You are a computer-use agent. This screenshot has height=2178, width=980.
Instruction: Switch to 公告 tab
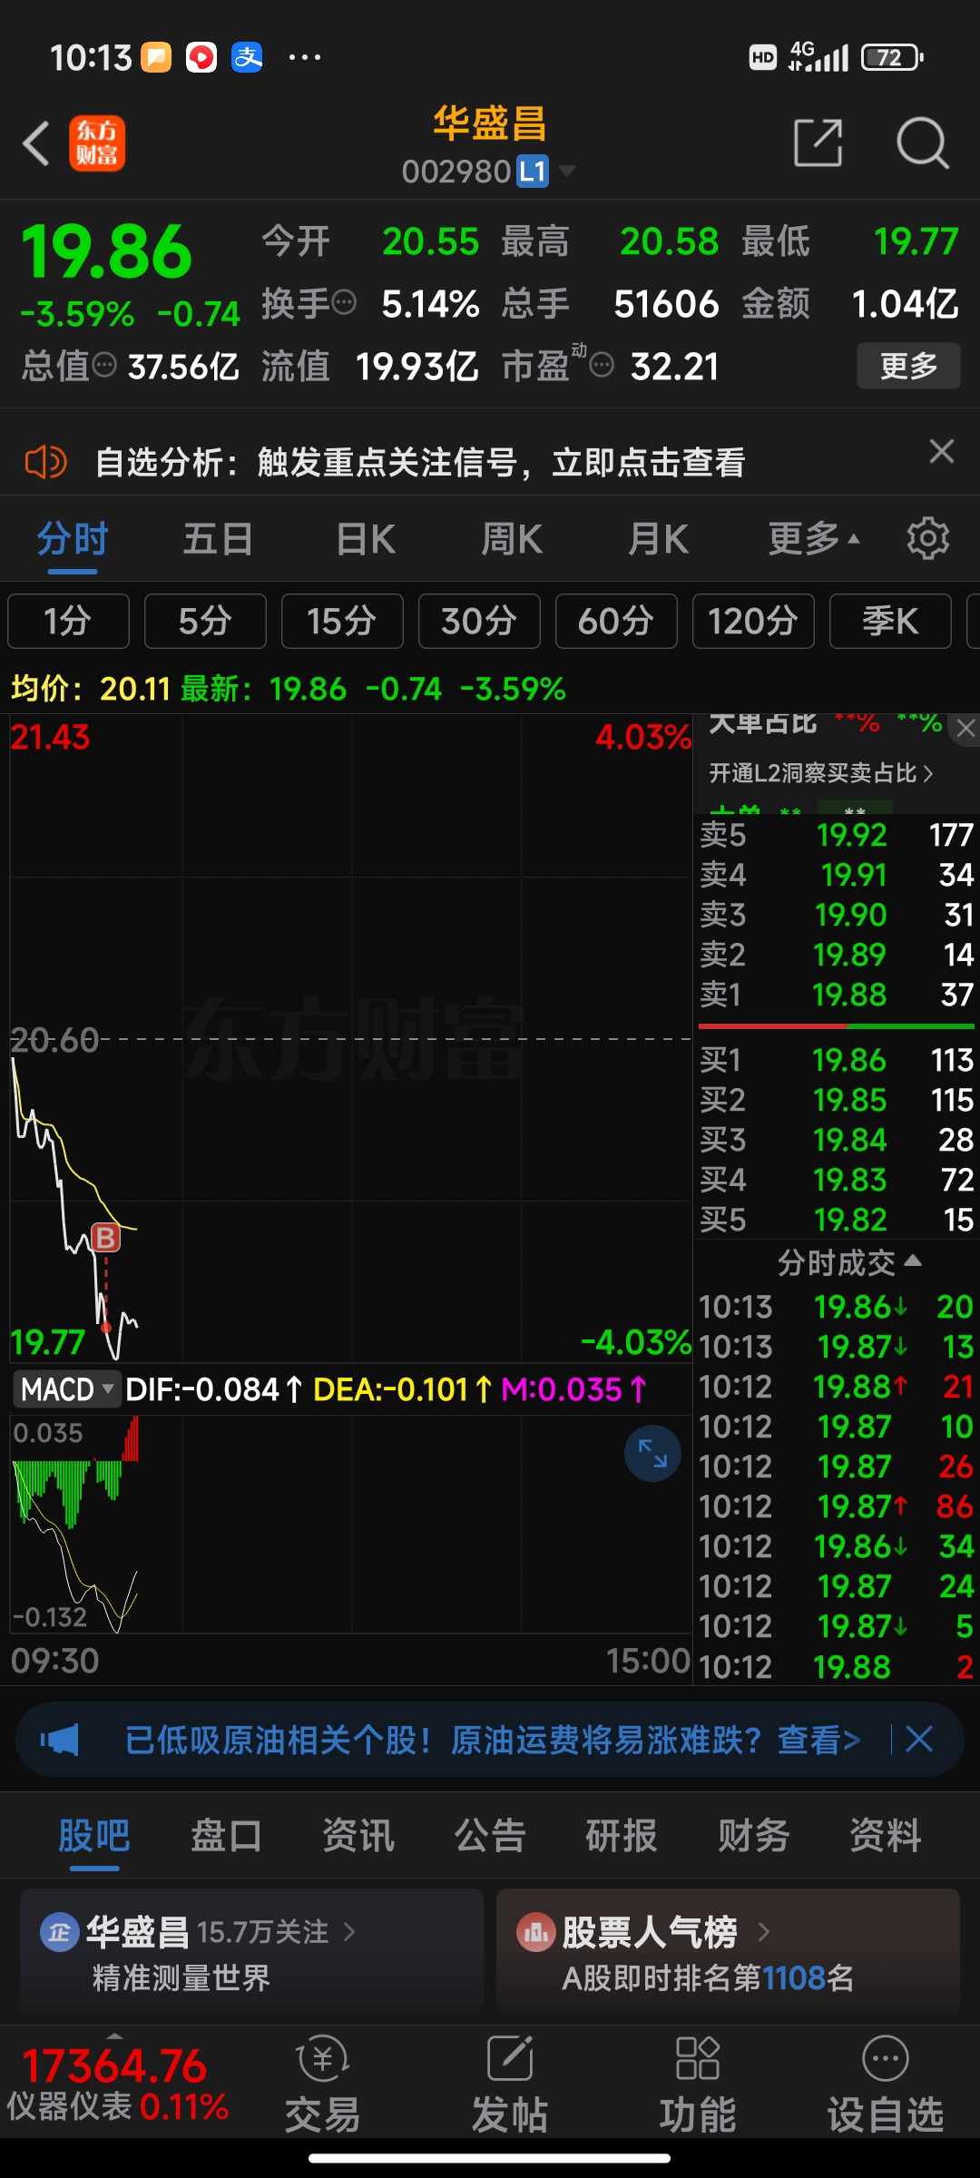[490, 1835]
